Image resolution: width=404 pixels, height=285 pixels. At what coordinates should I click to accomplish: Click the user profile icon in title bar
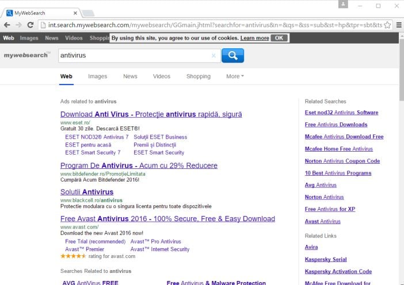click(x=343, y=4)
